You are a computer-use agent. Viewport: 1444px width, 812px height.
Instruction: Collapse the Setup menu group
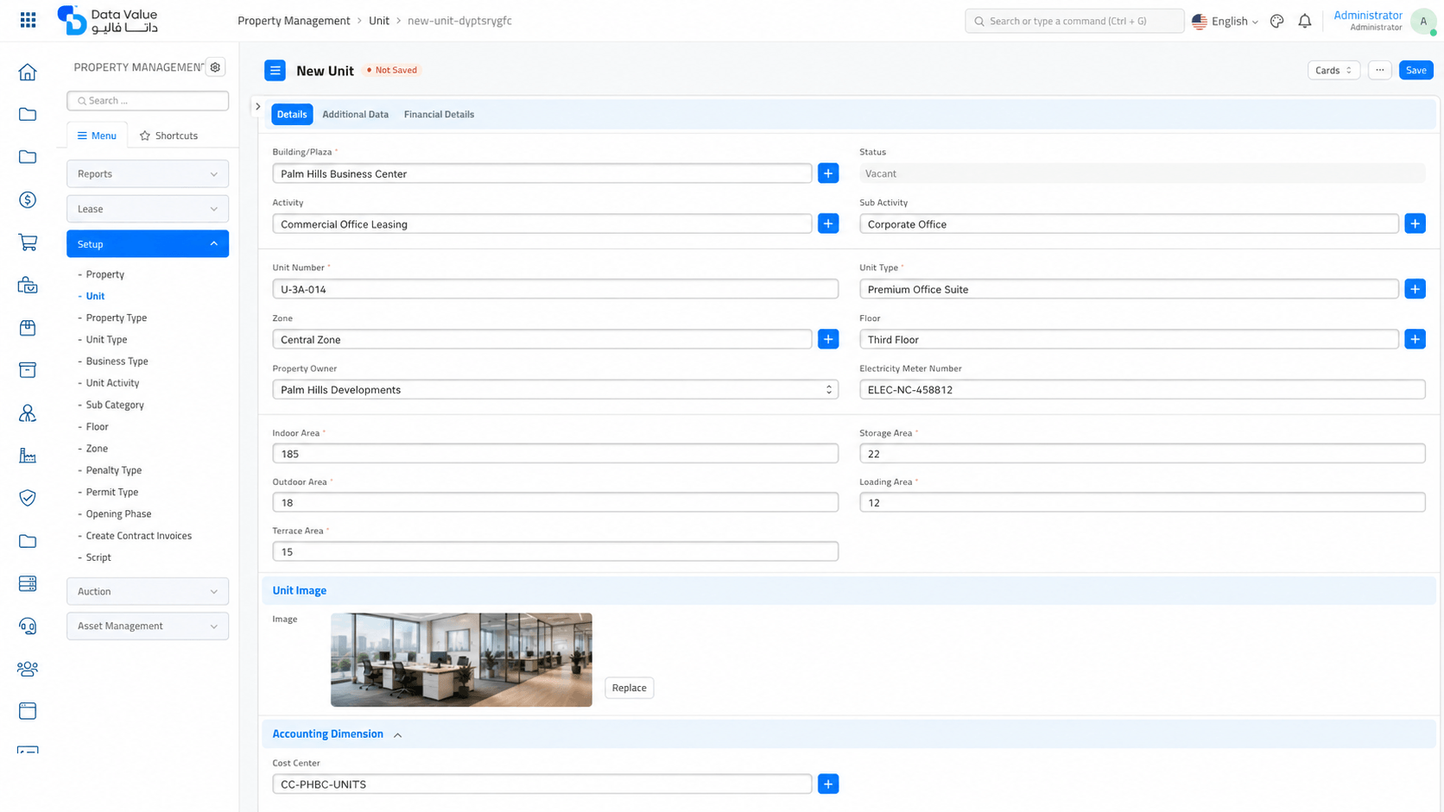148,244
